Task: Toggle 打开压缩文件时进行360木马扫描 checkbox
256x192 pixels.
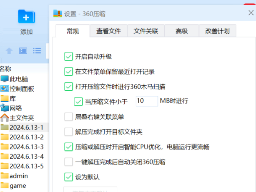Action: (x=68, y=87)
